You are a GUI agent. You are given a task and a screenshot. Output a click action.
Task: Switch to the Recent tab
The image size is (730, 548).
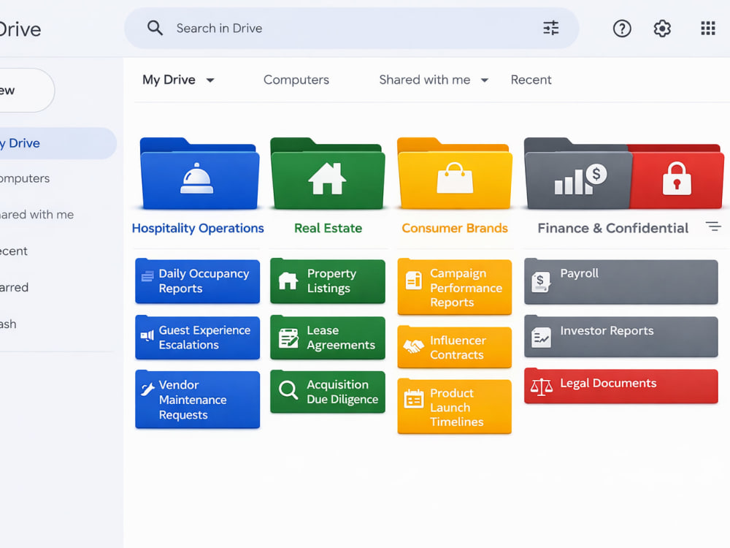tap(531, 80)
